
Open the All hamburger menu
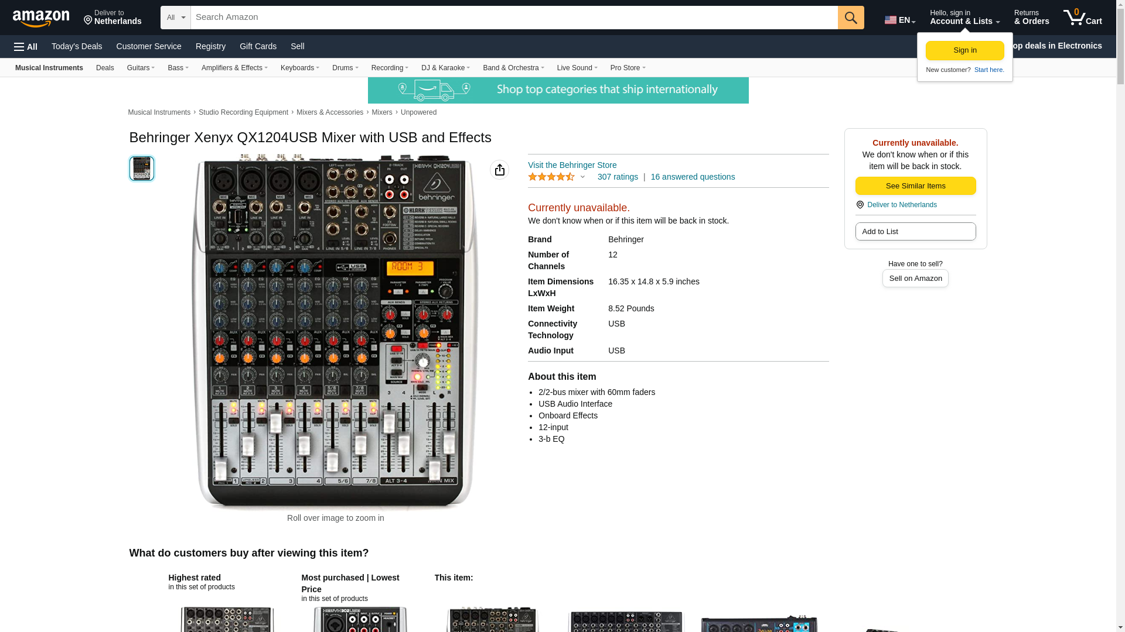point(26,46)
